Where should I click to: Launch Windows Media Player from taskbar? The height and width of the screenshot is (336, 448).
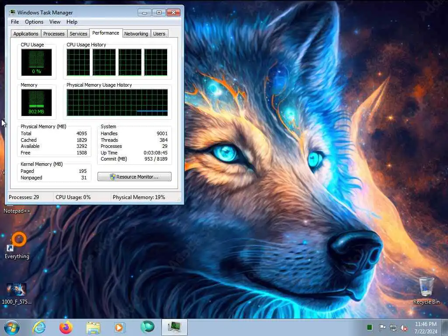(x=119, y=327)
